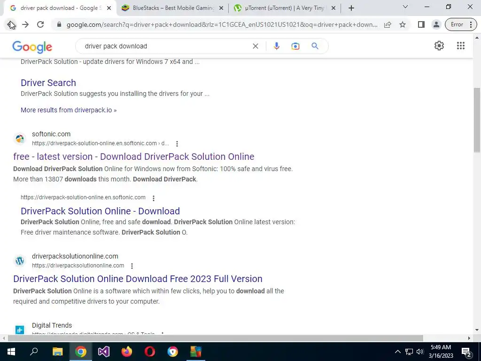Reload the current page
Viewport: 481px width, 361px height.
click(40, 24)
